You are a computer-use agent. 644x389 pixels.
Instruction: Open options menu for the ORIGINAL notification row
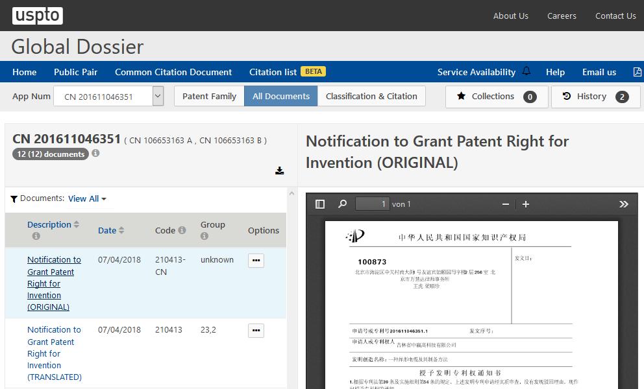pos(255,260)
